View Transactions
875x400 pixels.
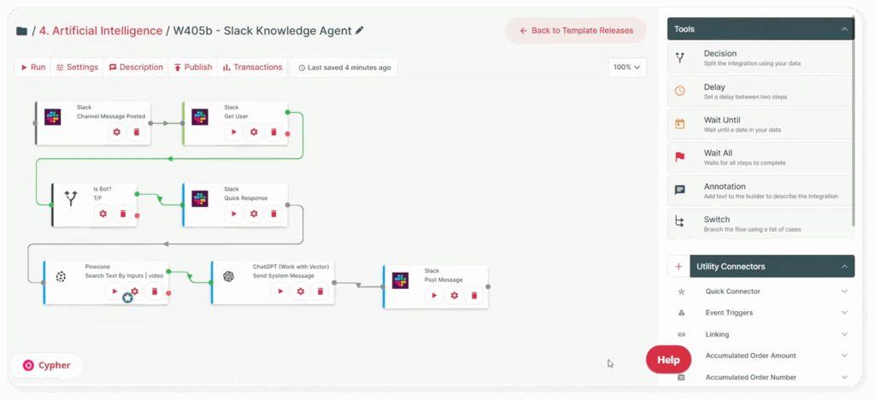click(x=252, y=67)
